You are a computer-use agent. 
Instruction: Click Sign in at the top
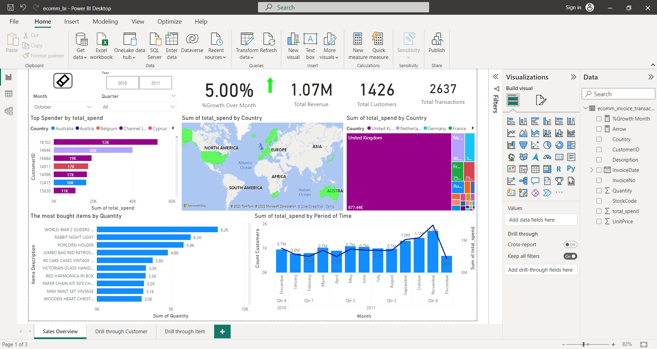pyautogui.click(x=573, y=8)
